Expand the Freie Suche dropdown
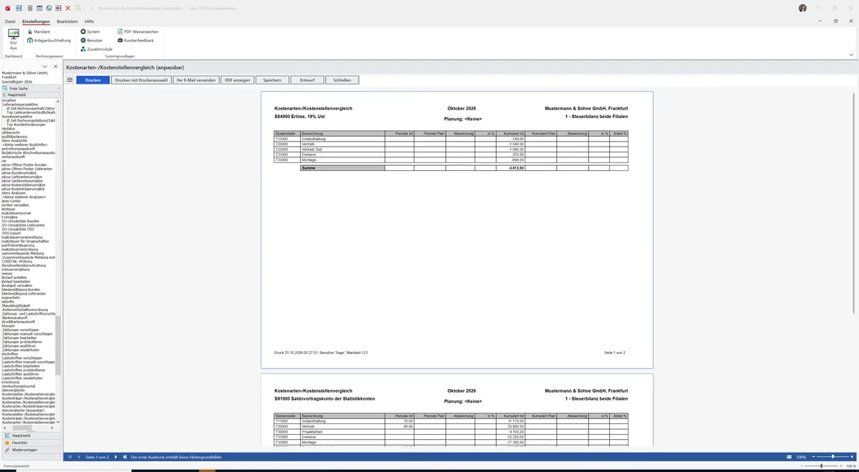This screenshot has height=472, width=859. click(x=58, y=88)
